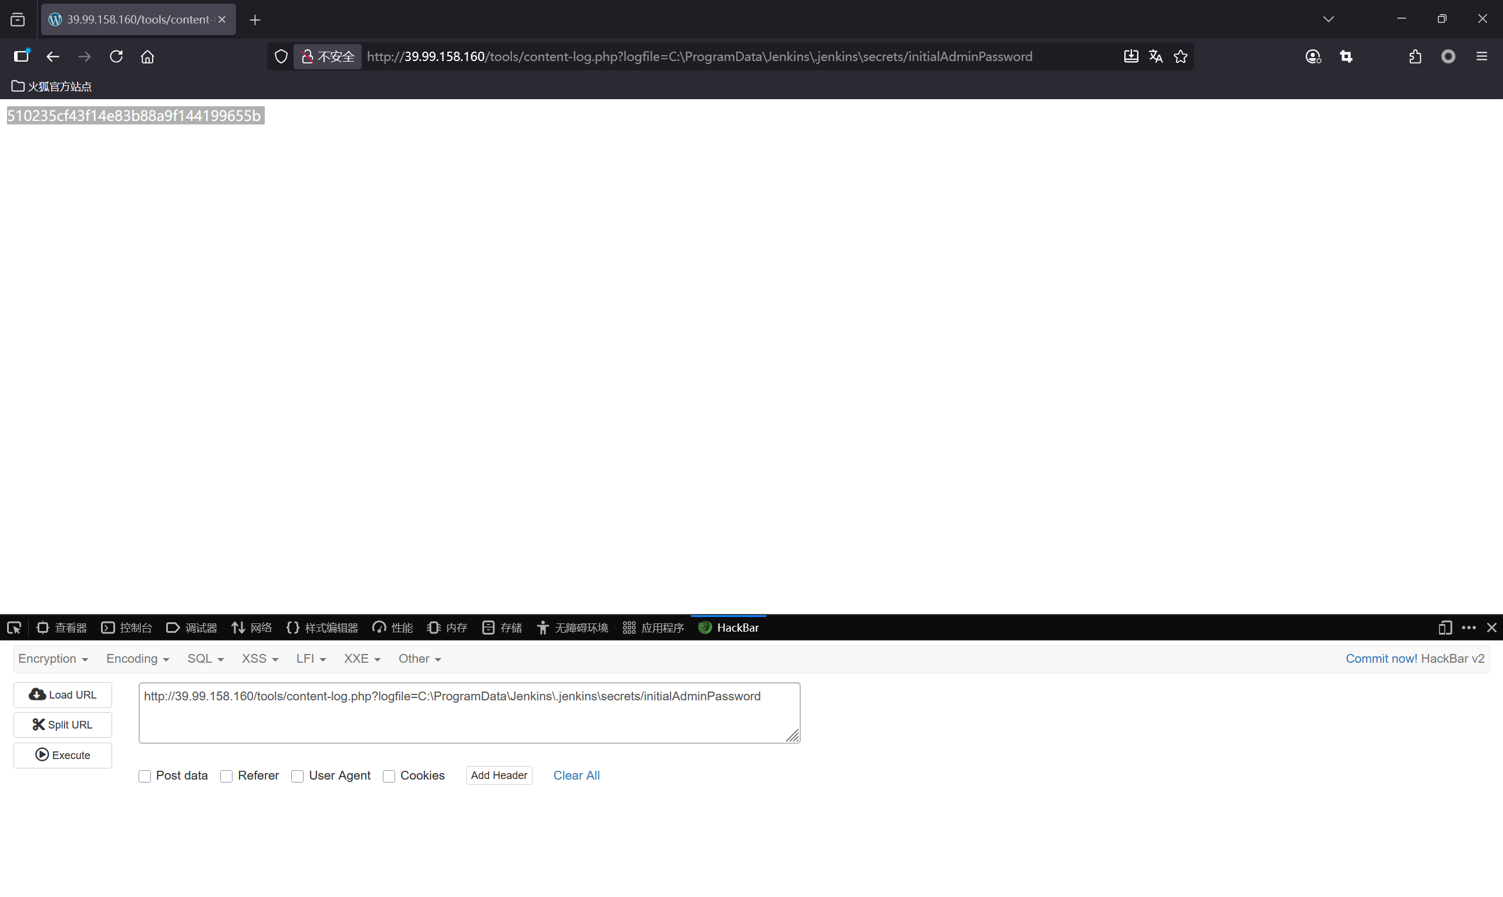Click the Clear All link

576,775
